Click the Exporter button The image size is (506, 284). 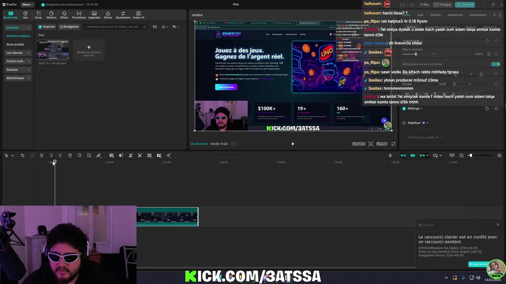pos(465,5)
